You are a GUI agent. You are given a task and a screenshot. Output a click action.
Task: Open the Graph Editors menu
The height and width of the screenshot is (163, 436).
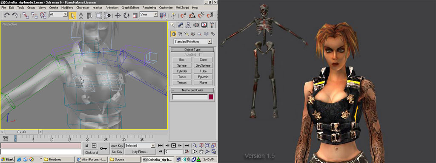tap(131, 8)
